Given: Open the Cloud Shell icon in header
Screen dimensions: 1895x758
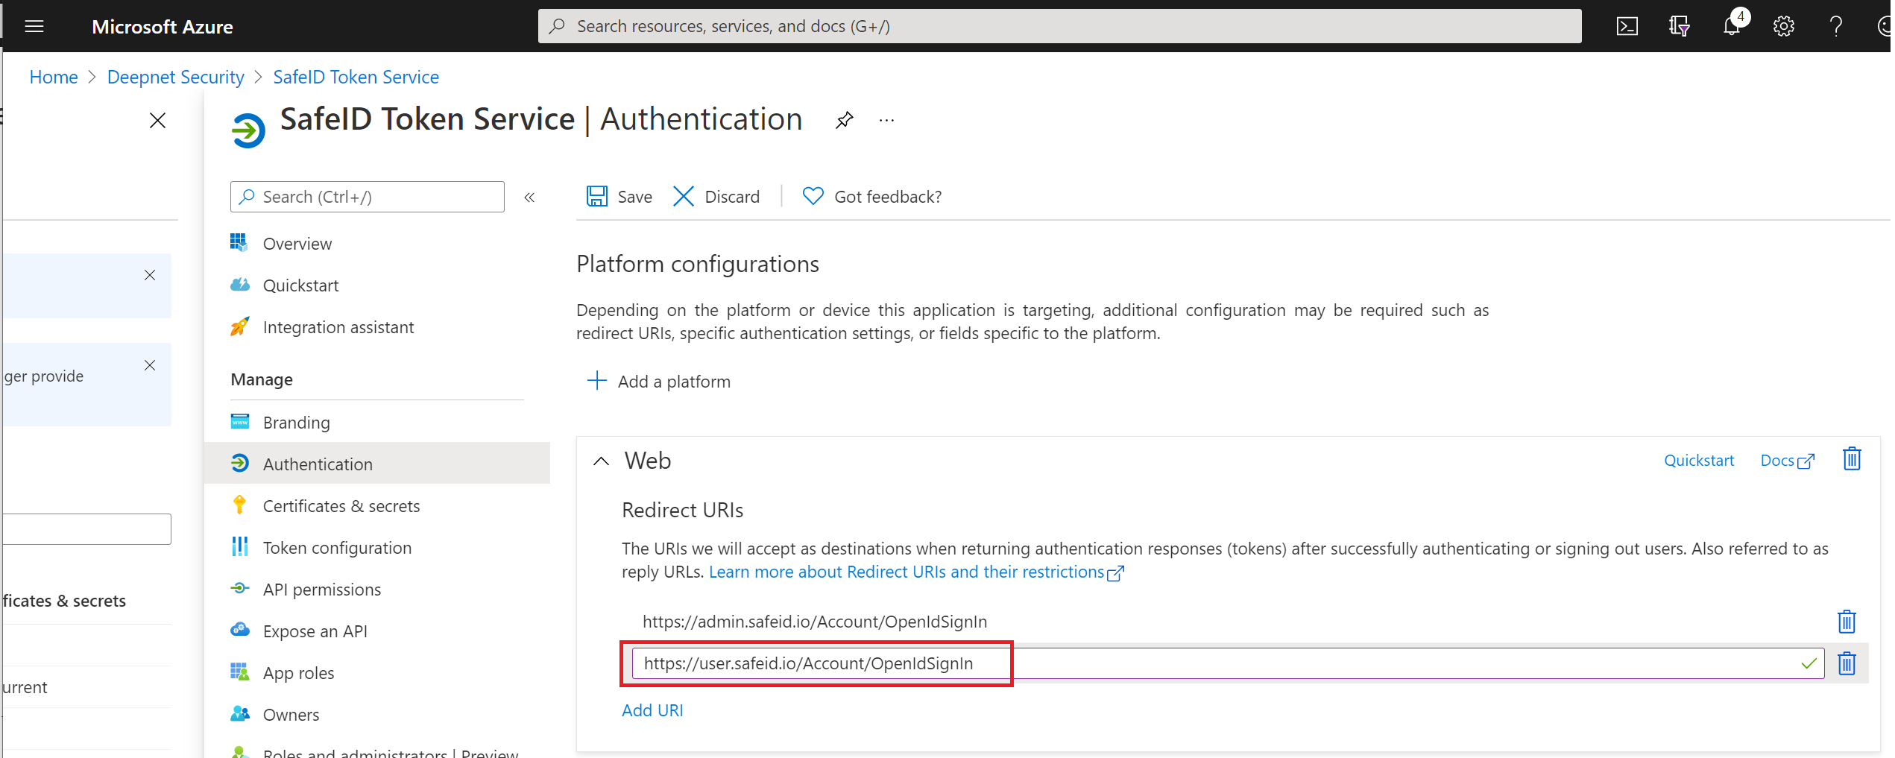Looking at the screenshot, I should tap(1627, 27).
